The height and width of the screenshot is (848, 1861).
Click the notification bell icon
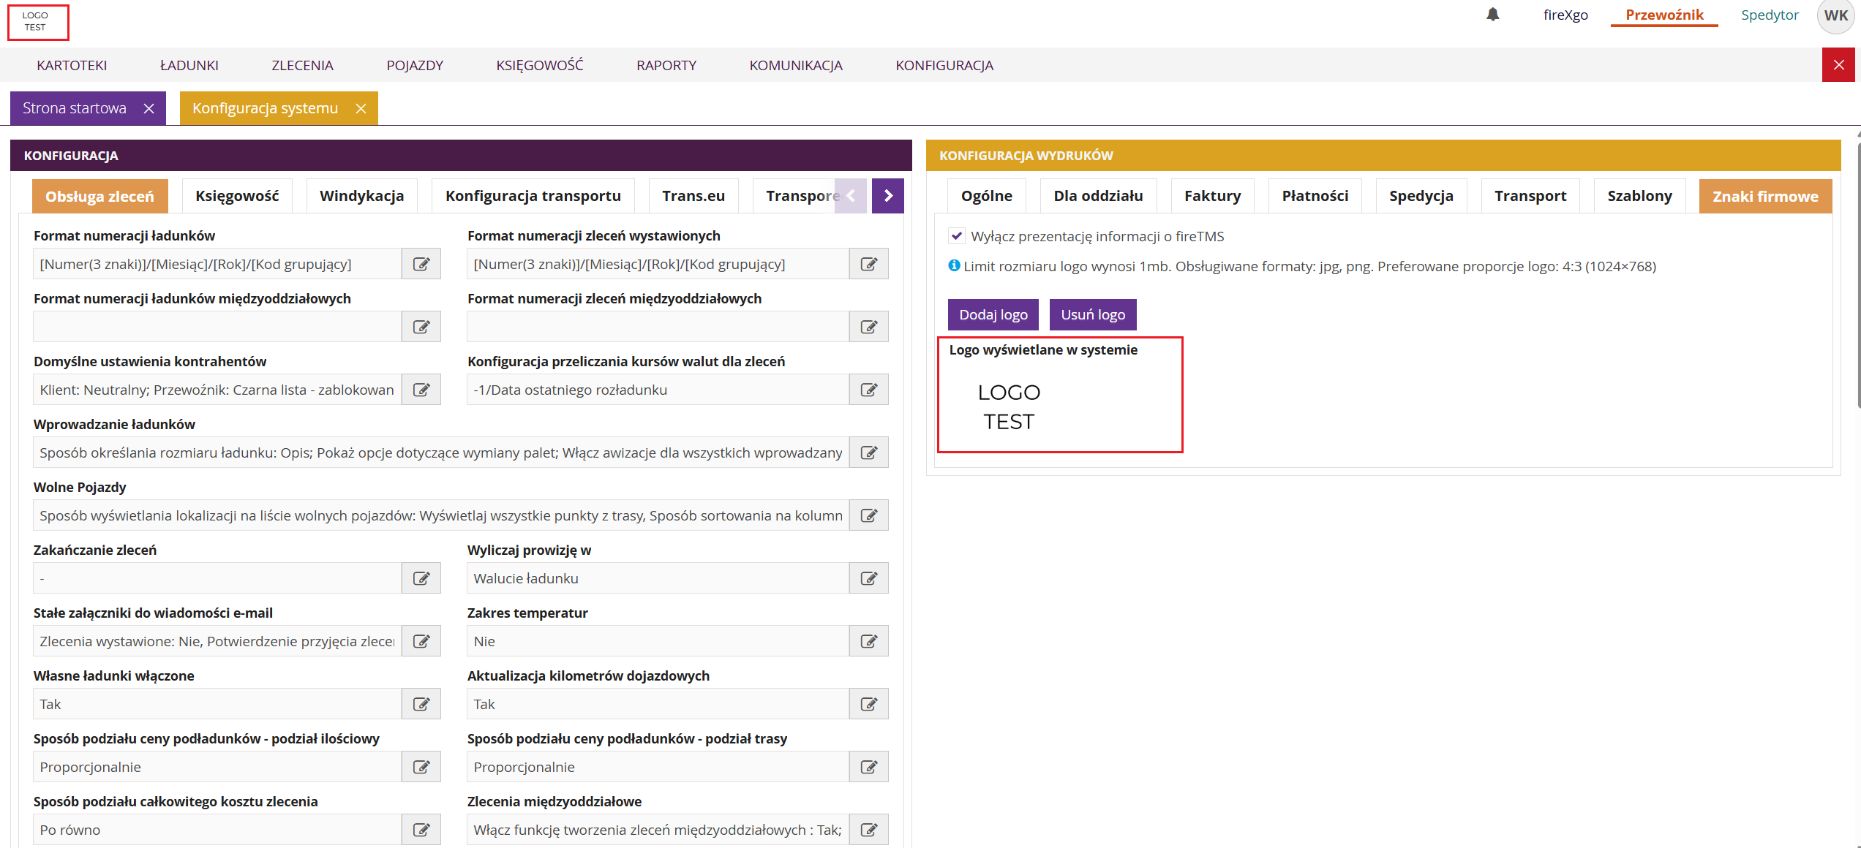click(1493, 15)
